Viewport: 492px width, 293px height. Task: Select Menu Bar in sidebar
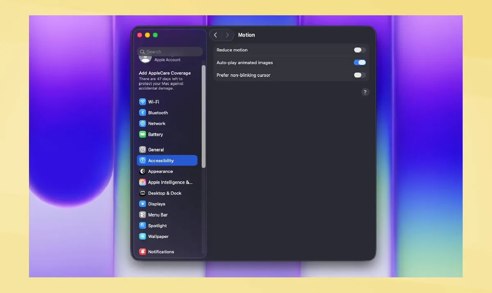167,215
